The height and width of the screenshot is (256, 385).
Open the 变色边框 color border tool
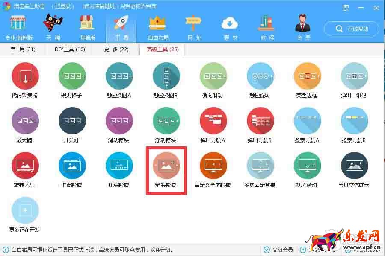308,76
